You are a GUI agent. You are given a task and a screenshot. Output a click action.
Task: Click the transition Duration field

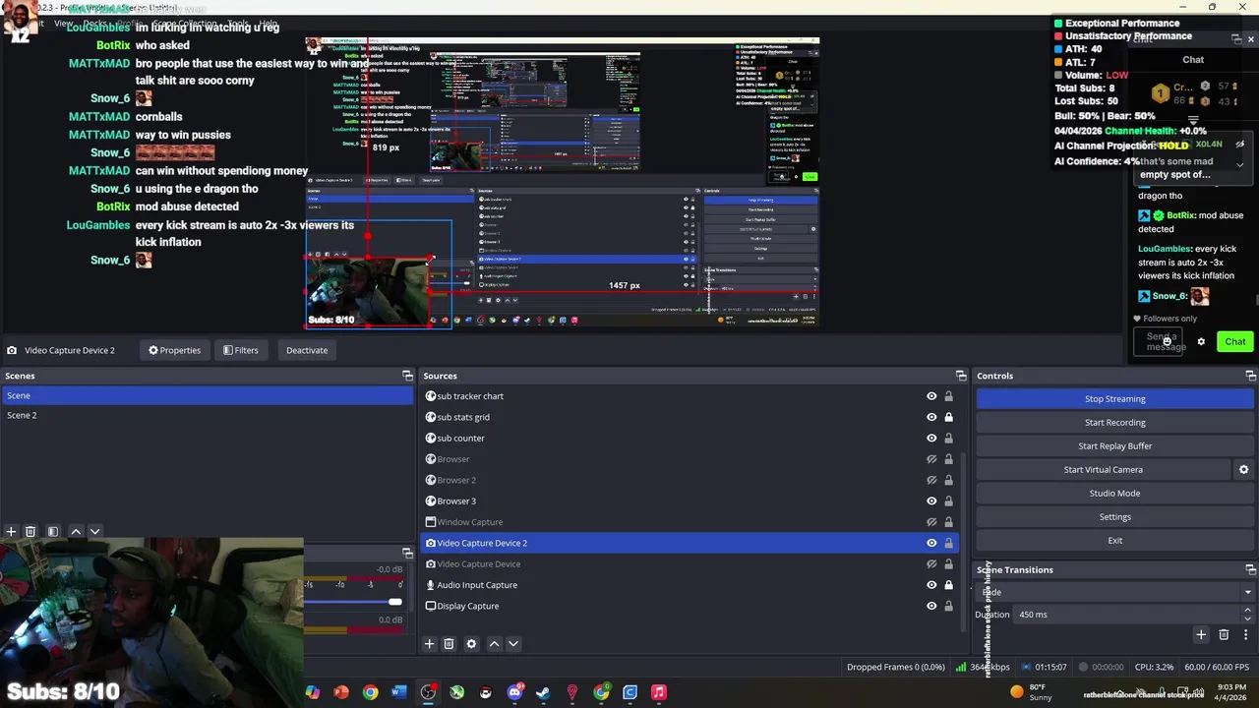[1125, 615]
